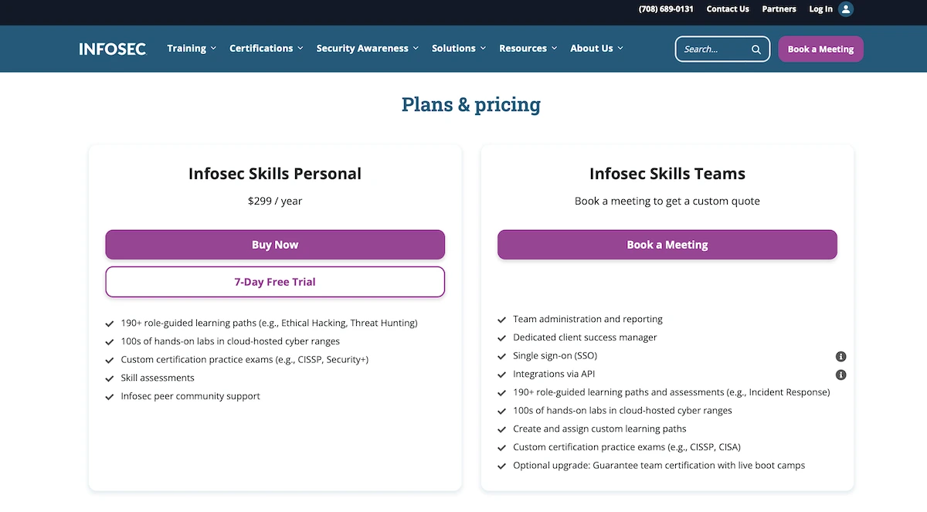927x512 pixels.
Task: Click the INFOSEC logo
Action: [x=112, y=48]
